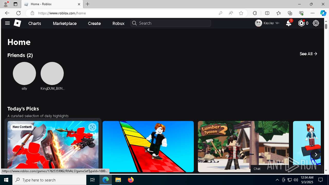Activate Read aloud in address bar
329x185 pixels.
(231, 13)
